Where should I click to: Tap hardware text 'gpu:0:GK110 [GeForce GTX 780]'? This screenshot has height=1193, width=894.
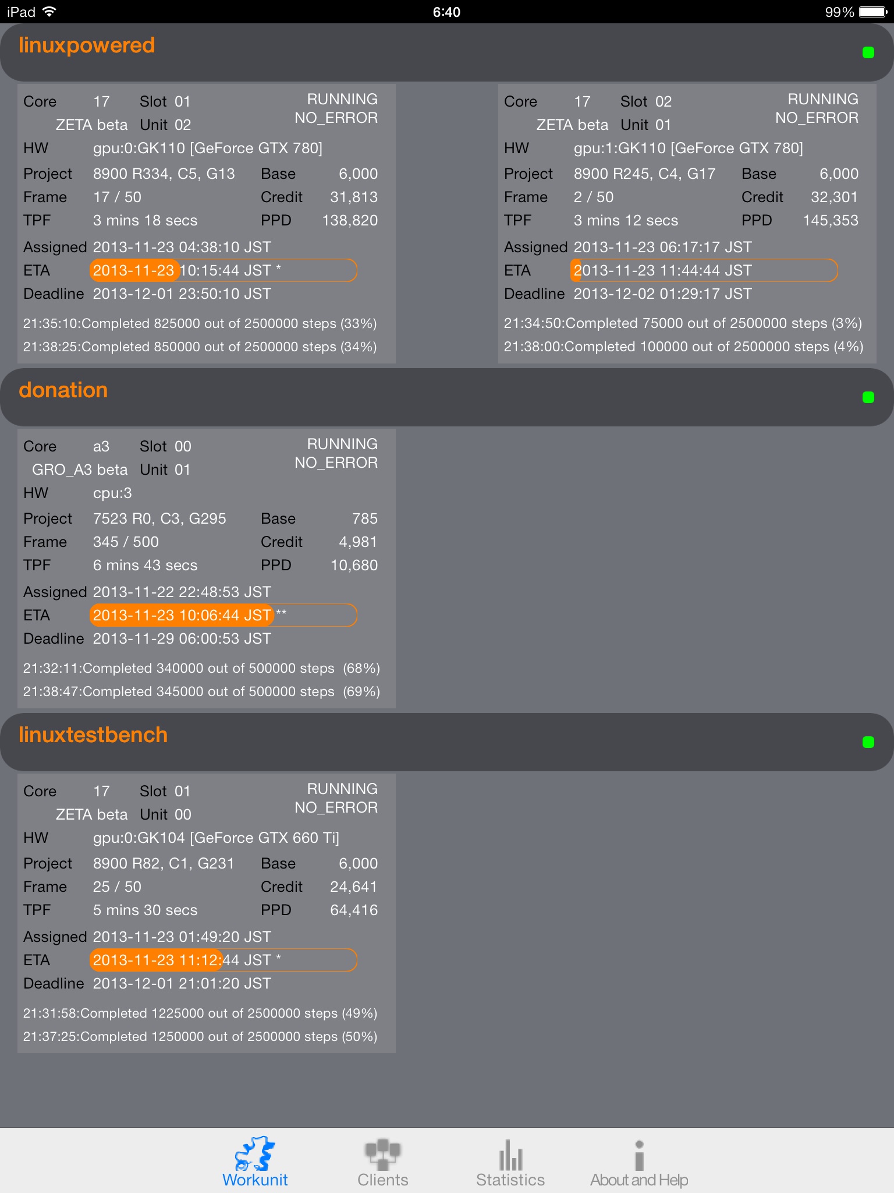208,148
